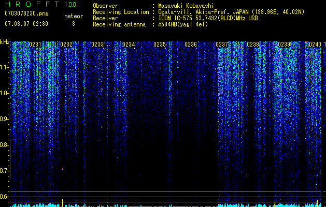Click the 0.6 kHz axis label
Viewport: 326px width, 207px height.
pyautogui.click(x=4, y=197)
